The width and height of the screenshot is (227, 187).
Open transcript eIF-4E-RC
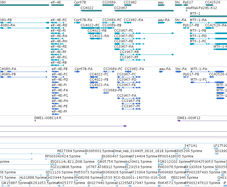click(x=59, y=20)
